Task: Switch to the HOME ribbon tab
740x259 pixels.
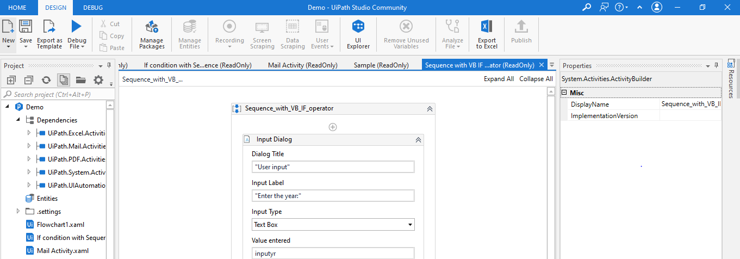Action: coord(17,8)
